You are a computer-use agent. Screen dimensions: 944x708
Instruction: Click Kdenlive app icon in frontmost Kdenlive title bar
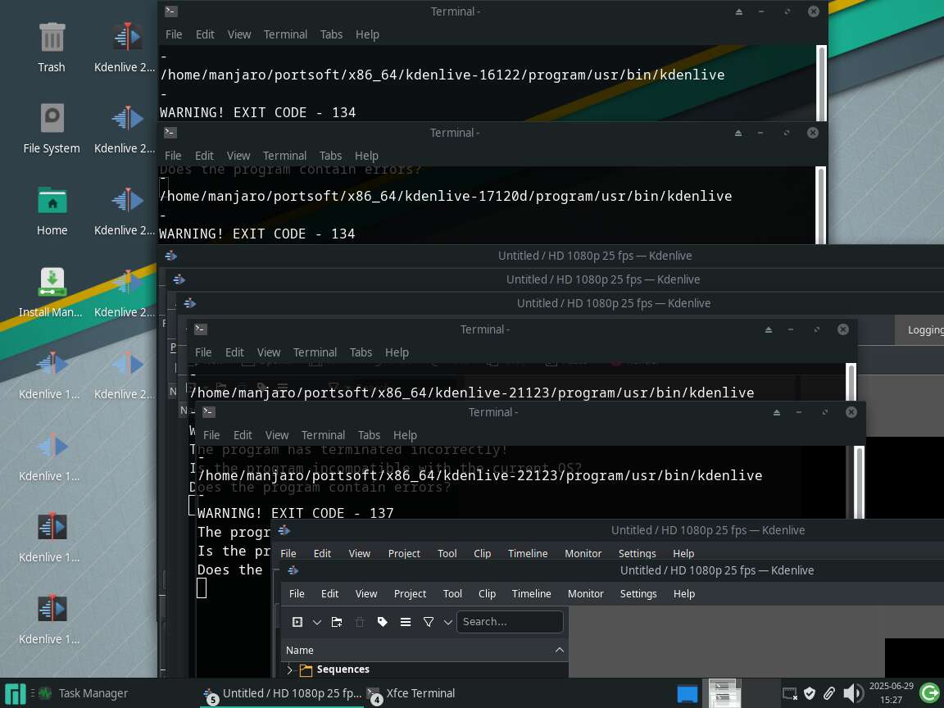[293, 570]
